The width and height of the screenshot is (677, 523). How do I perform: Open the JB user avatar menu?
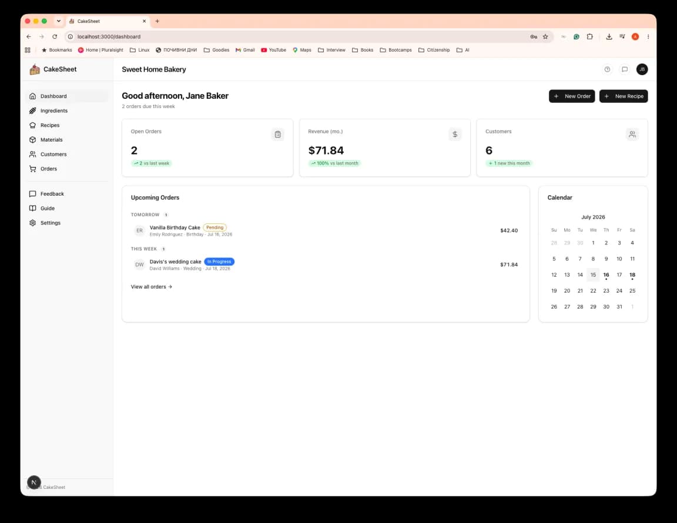(642, 69)
